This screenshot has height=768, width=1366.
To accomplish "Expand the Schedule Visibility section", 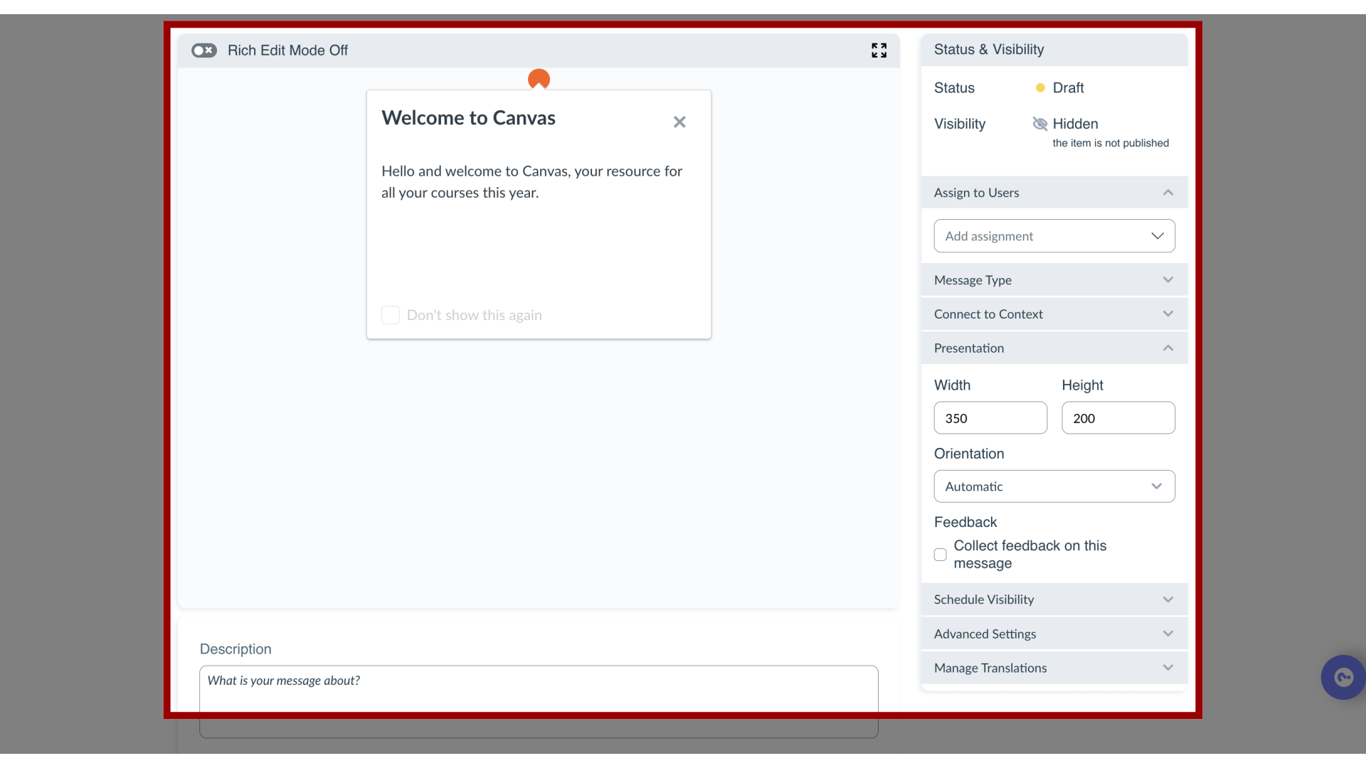I will point(1054,599).
